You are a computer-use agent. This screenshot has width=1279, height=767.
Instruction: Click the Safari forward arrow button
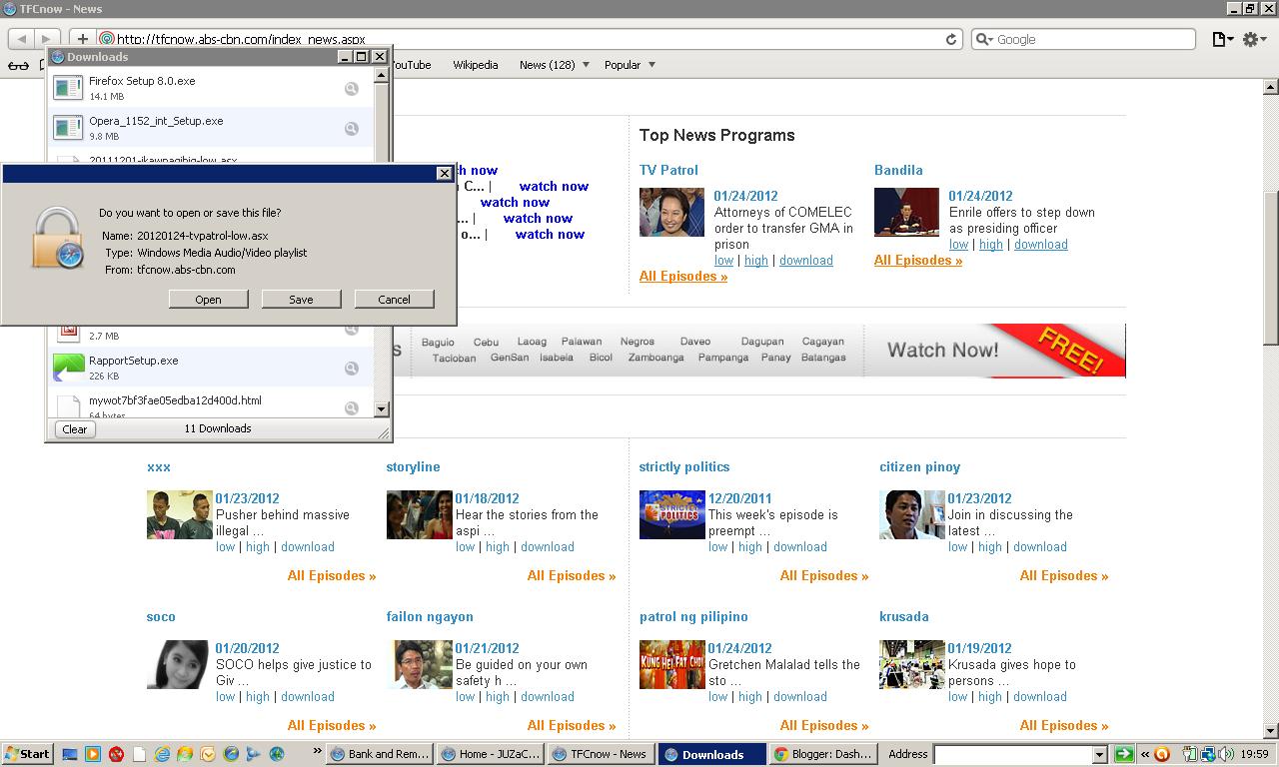(46, 39)
